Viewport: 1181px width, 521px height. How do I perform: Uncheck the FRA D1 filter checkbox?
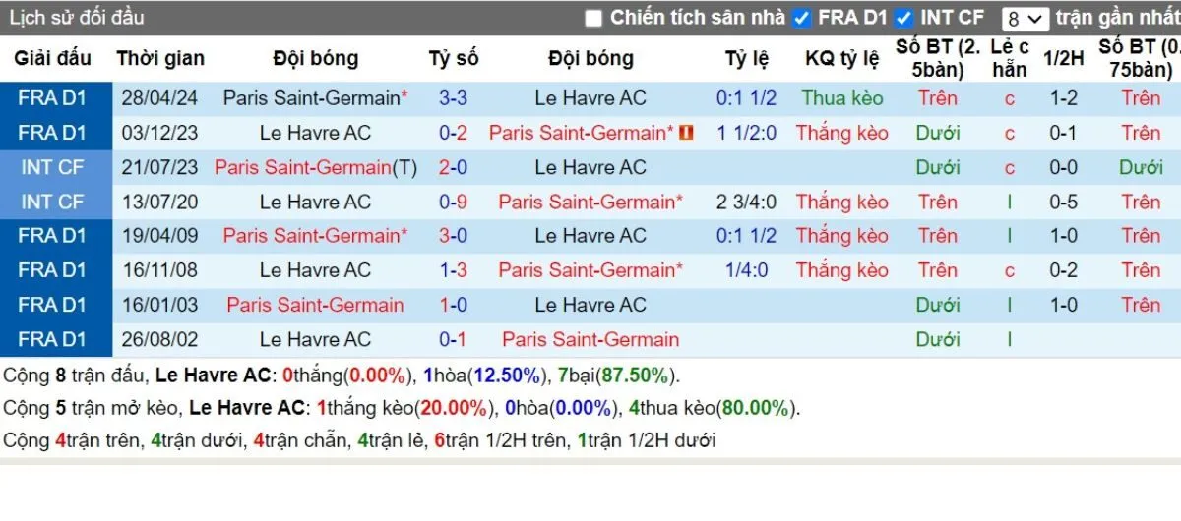point(802,18)
